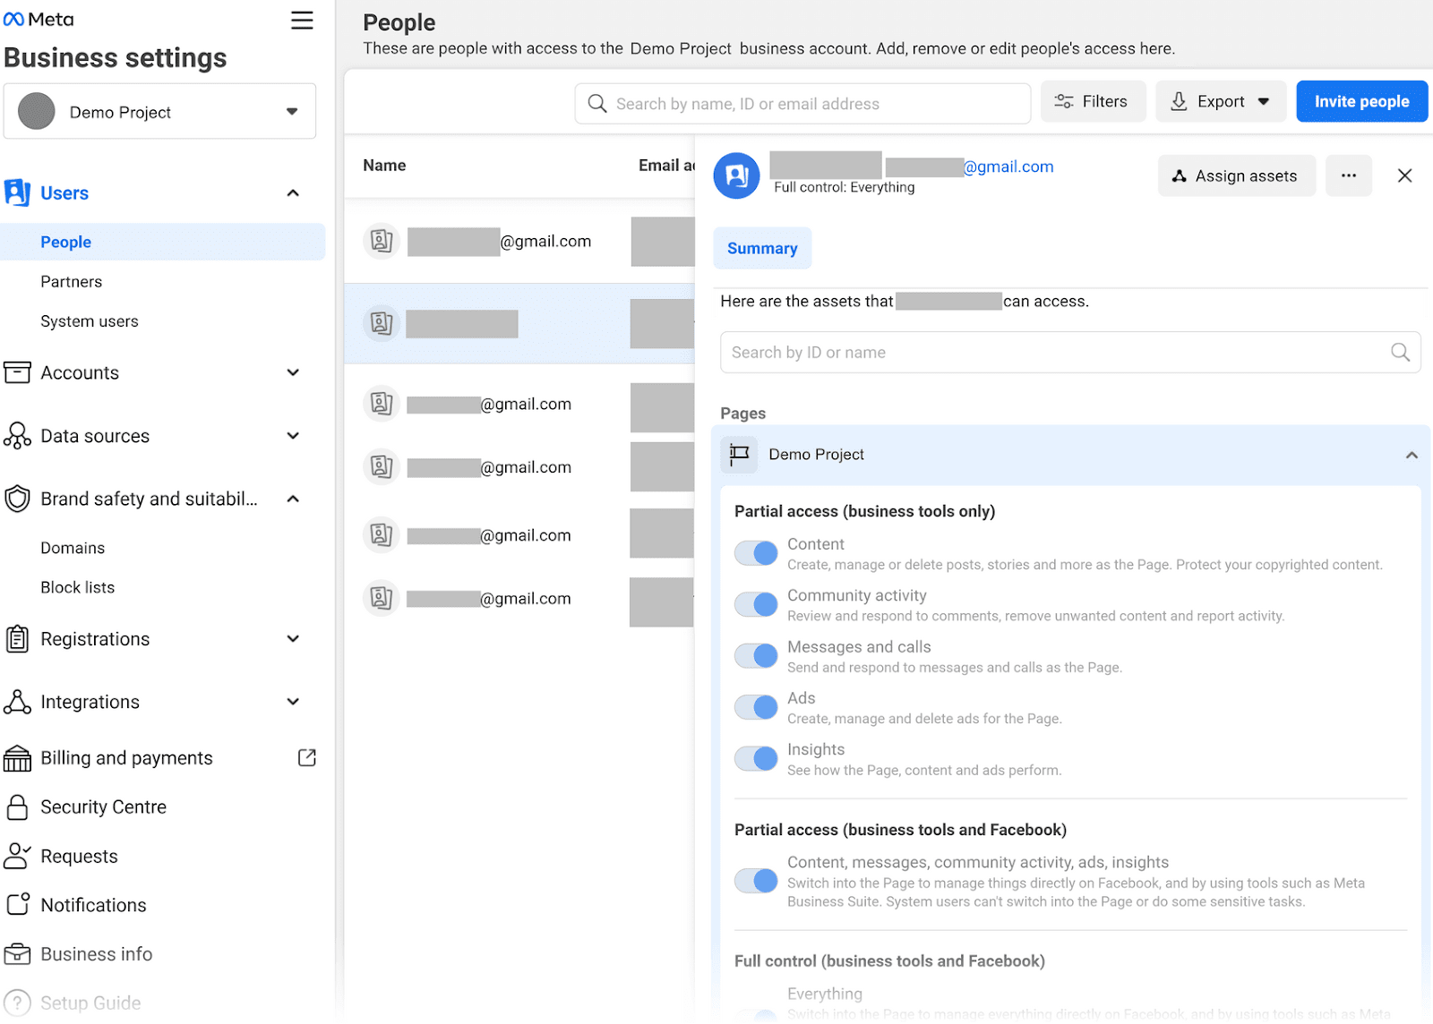Turn off Messages and calls access
This screenshot has width=1433, height=1024.
pyautogui.click(x=755, y=655)
